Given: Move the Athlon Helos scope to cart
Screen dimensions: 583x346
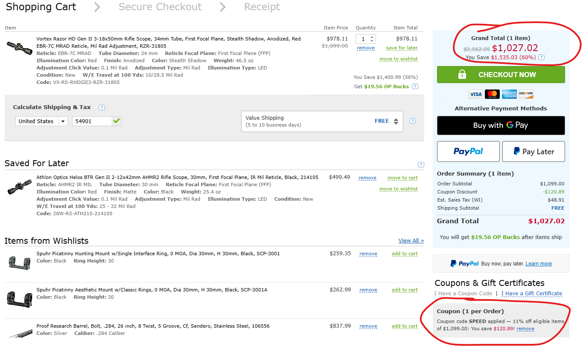Looking at the screenshot, I should coord(402,178).
